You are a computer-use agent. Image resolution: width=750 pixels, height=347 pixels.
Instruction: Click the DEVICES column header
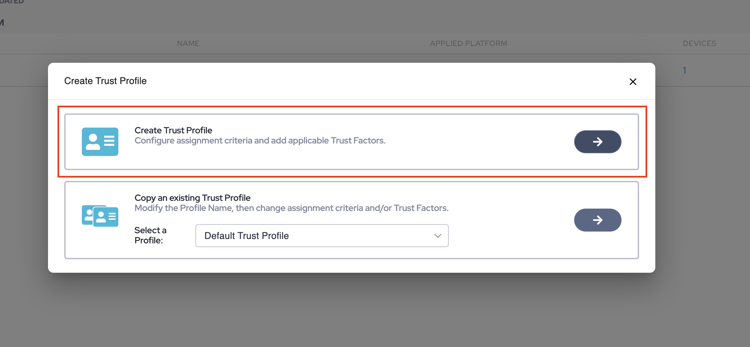point(699,43)
